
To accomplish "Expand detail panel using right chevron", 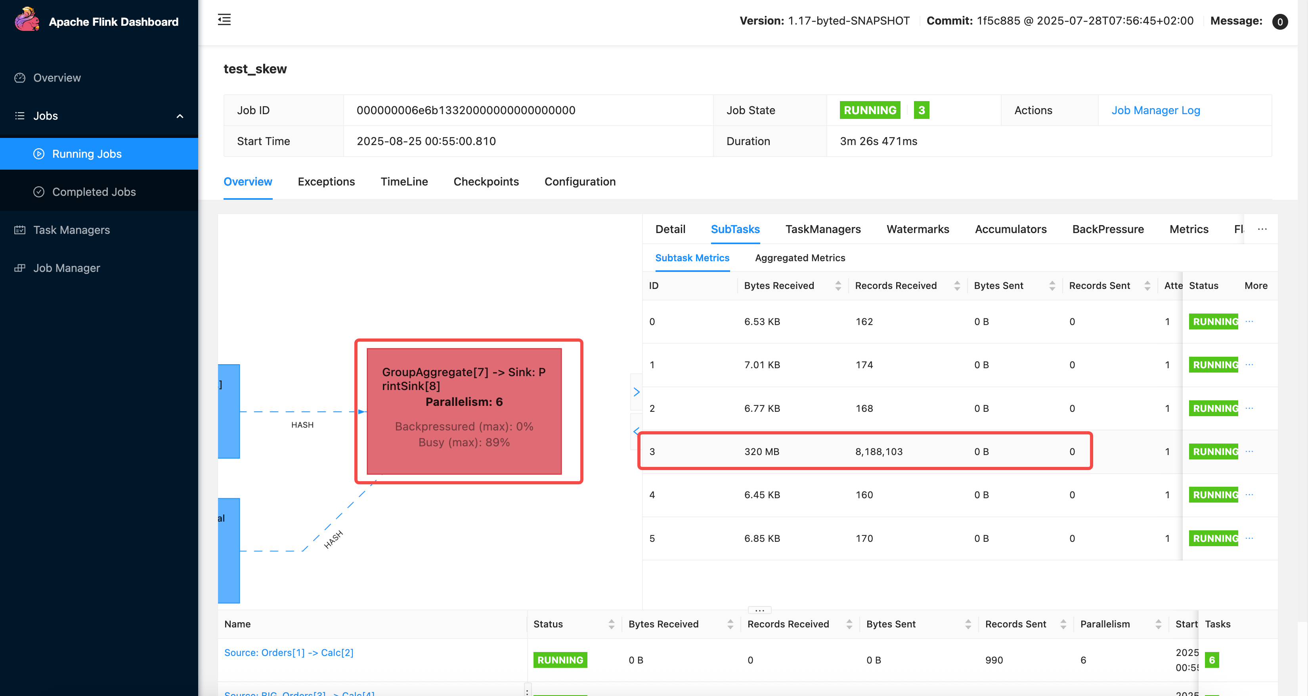I will [636, 392].
